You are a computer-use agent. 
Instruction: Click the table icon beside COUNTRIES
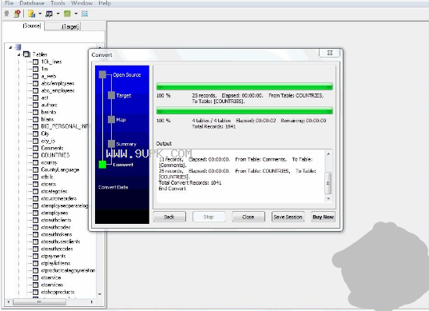tap(35, 155)
